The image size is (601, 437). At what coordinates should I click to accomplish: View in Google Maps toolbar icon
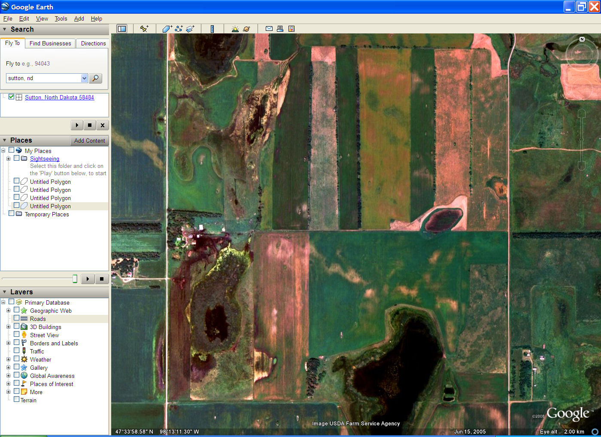click(x=291, y=29)
